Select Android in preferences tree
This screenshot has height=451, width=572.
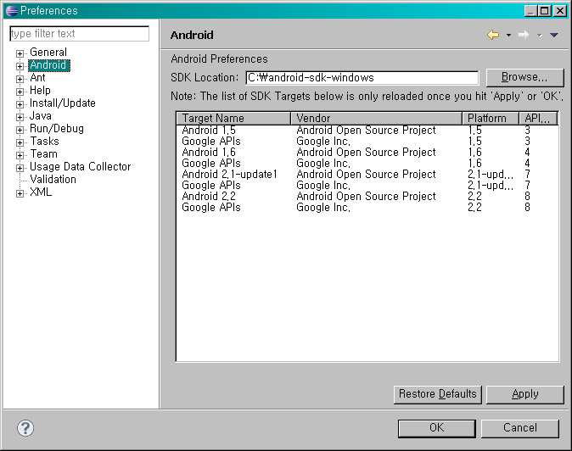pos(49,65)
